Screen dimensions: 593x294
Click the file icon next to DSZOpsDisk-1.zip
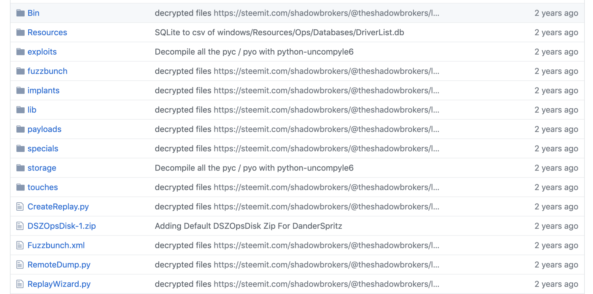(20, 226)
